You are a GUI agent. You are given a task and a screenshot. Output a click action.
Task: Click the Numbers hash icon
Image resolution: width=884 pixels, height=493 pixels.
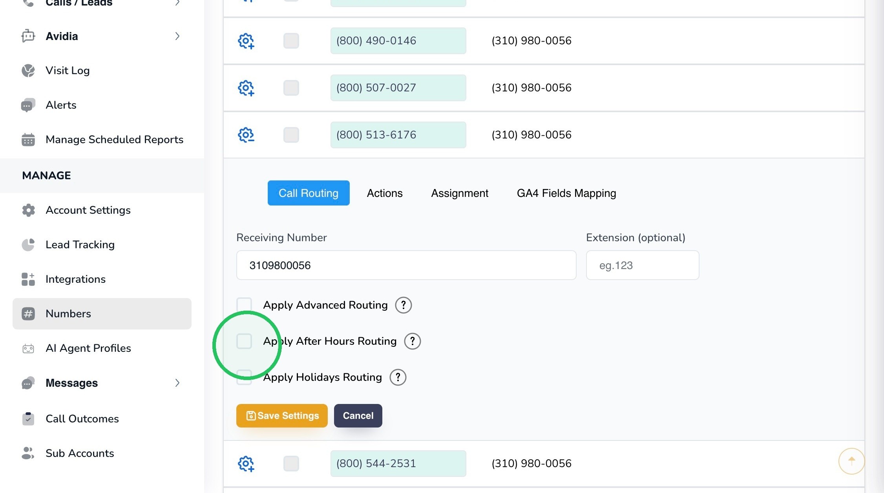(28, 314)
